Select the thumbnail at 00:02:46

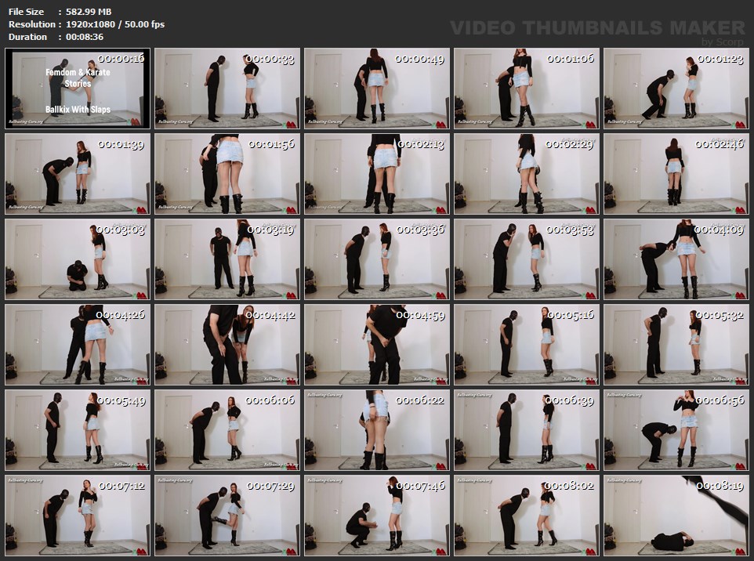[676, 174]
